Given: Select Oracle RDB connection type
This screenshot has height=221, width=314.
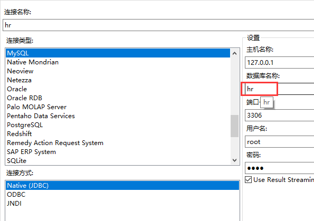Looking at the screenshot, I should [x=118, y=98].
